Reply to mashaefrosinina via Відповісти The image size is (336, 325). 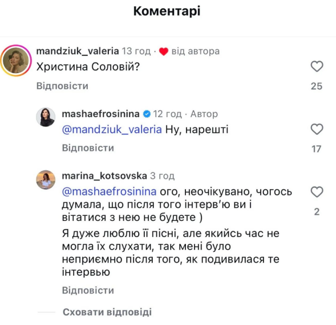coord(88,148)
